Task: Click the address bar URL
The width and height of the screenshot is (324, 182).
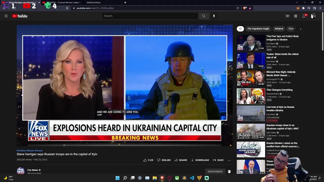Action: tap(95, 8)
